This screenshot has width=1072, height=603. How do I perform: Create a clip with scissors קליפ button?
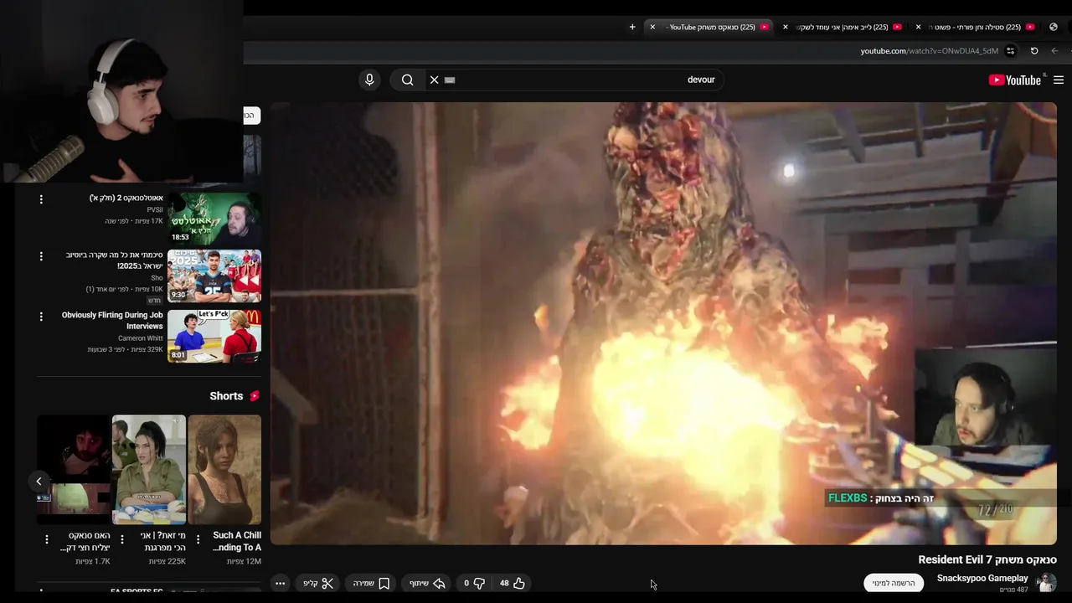(x=318, y=583)
